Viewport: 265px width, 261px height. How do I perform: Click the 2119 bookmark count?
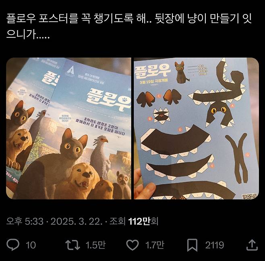click(x=215, y=245)
